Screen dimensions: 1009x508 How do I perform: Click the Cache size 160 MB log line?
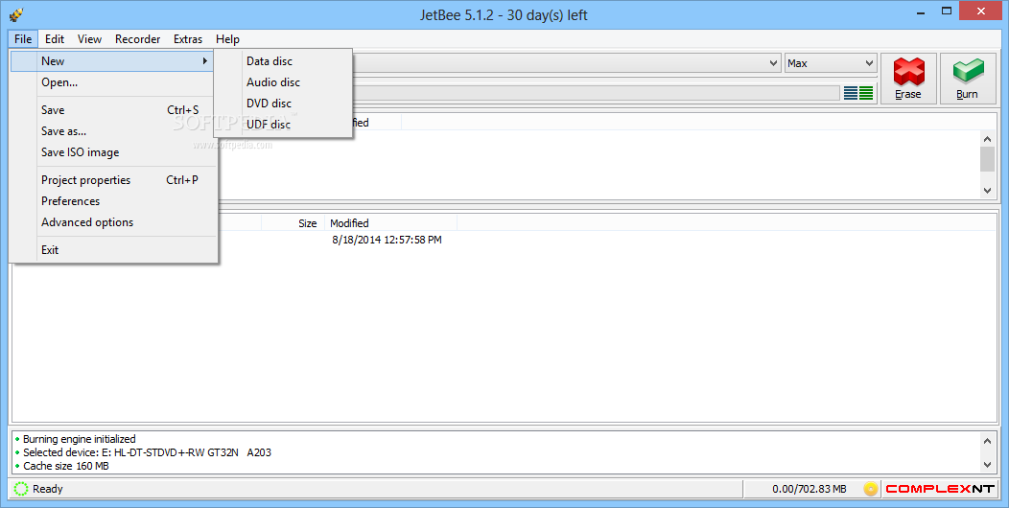coord(65,466)
